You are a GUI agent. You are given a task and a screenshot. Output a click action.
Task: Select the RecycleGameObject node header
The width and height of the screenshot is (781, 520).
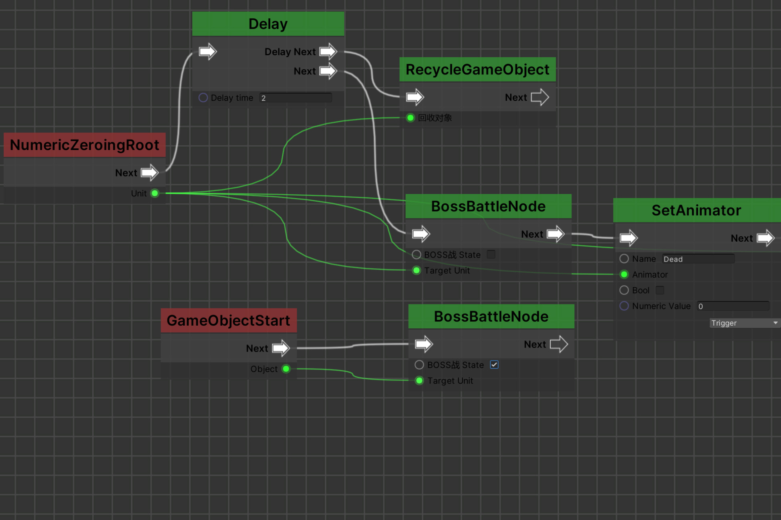tap(477, 70)
